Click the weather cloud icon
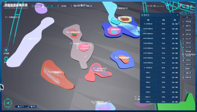The height and width of the screenshot is (112, 197). 168,6
